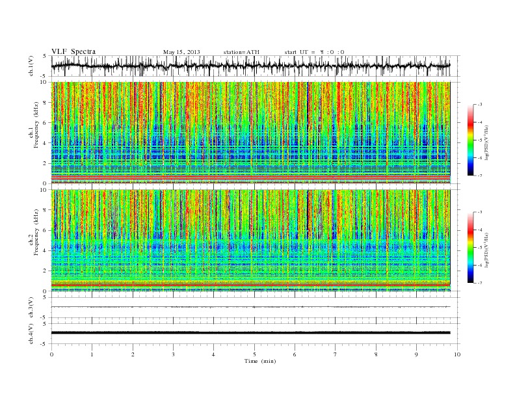Click the '10' tick label on time axis
Image resolution: width=515 pixels, height=398 pixels.
(x=457, y=354)
